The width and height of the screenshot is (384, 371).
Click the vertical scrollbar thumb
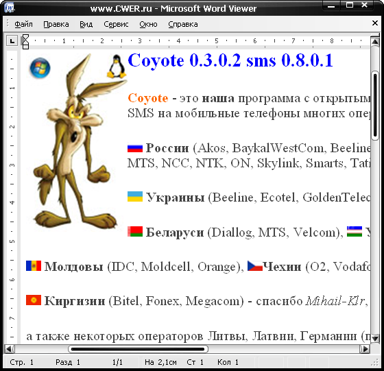point(375,106)
